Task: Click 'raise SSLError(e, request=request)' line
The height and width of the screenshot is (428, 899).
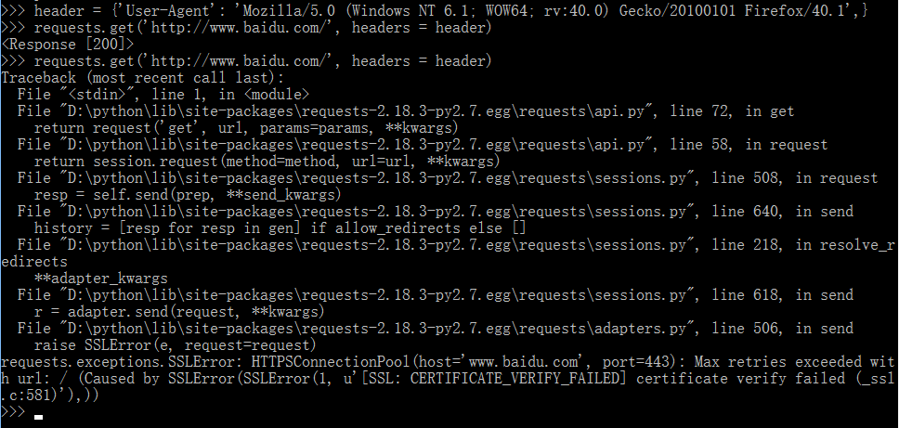Action: [x=175, y=345]
